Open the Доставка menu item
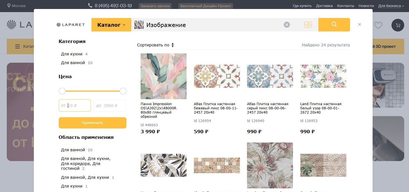The height and width of the screenshot is (192, 409). point(324,6)
